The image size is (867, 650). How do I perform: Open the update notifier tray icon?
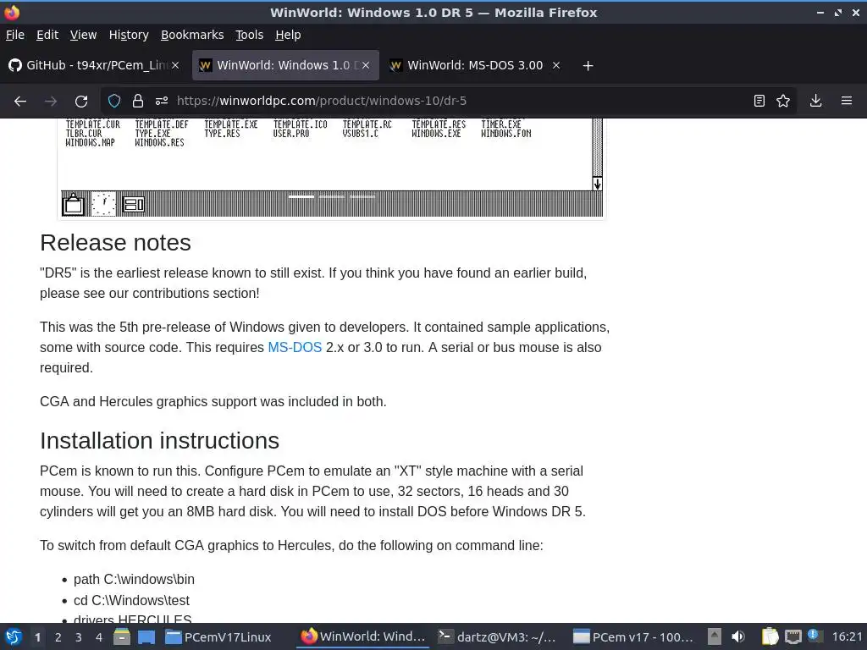pyautogui.click(x=815, y=636)
